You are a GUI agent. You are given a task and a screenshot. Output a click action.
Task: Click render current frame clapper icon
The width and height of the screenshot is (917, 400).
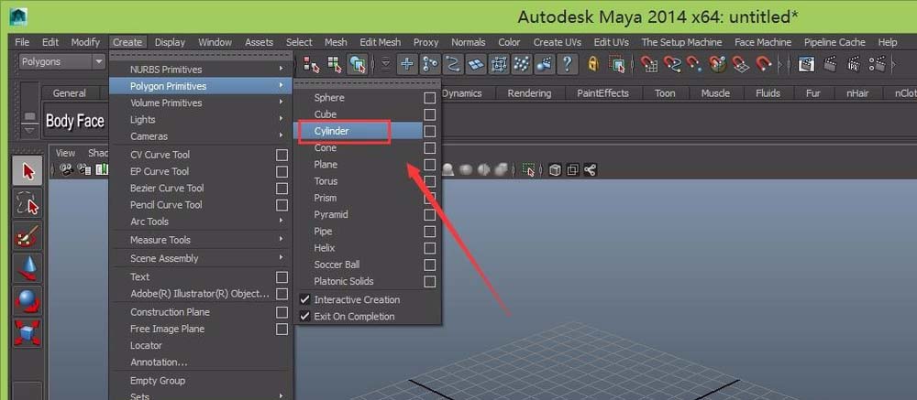830,64
